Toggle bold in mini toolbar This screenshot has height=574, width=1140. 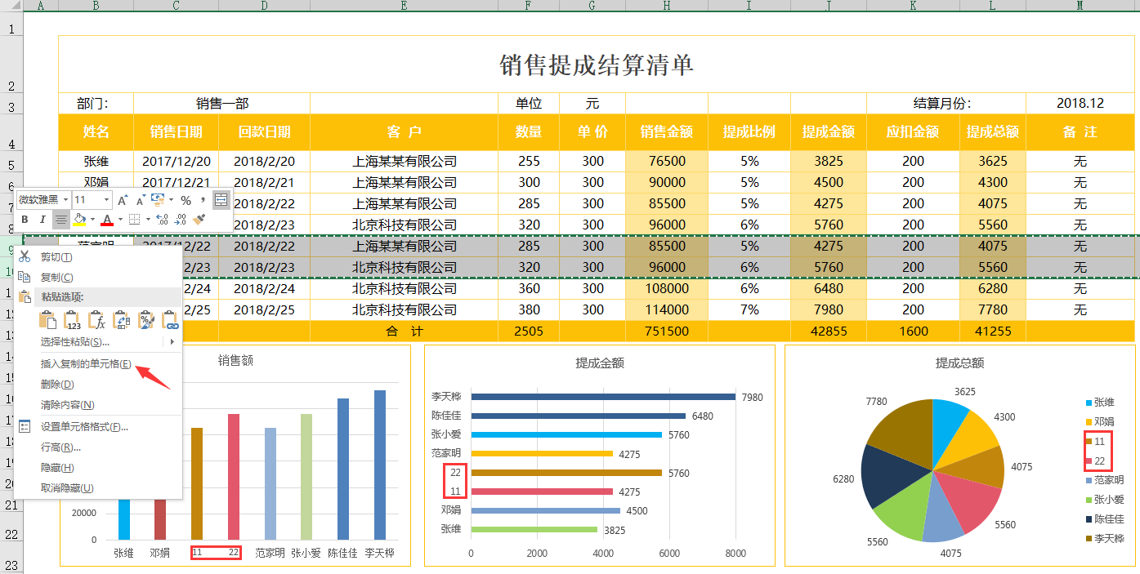pyautogui.click(x=25, y=220)
